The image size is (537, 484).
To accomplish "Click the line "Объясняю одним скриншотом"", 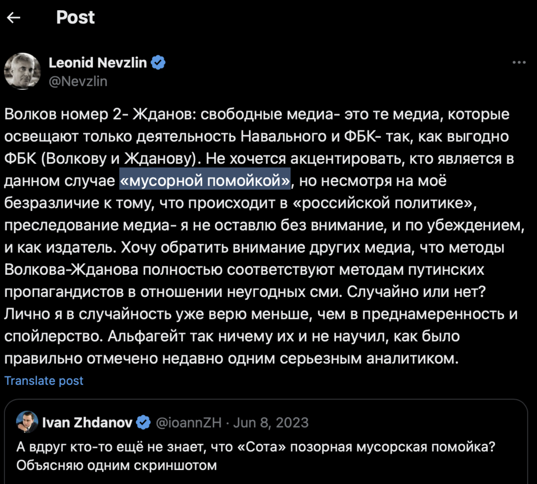I will pyautogui.click(x=116, y=465).
